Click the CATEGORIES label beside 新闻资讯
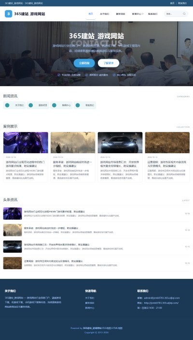 click(183, 96)
